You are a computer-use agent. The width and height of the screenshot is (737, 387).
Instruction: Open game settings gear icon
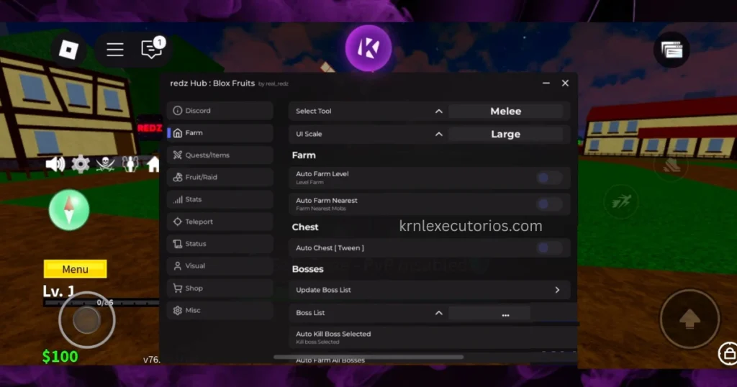coord(81,164)
